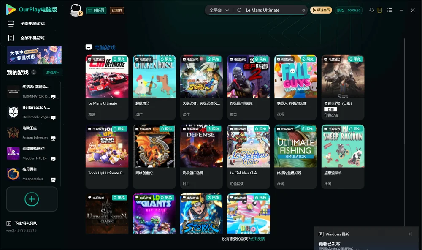The width and height of the screenshot is (422, 250).
Task: Launch Moonbreaker from my games
Action: click(32, 174)
